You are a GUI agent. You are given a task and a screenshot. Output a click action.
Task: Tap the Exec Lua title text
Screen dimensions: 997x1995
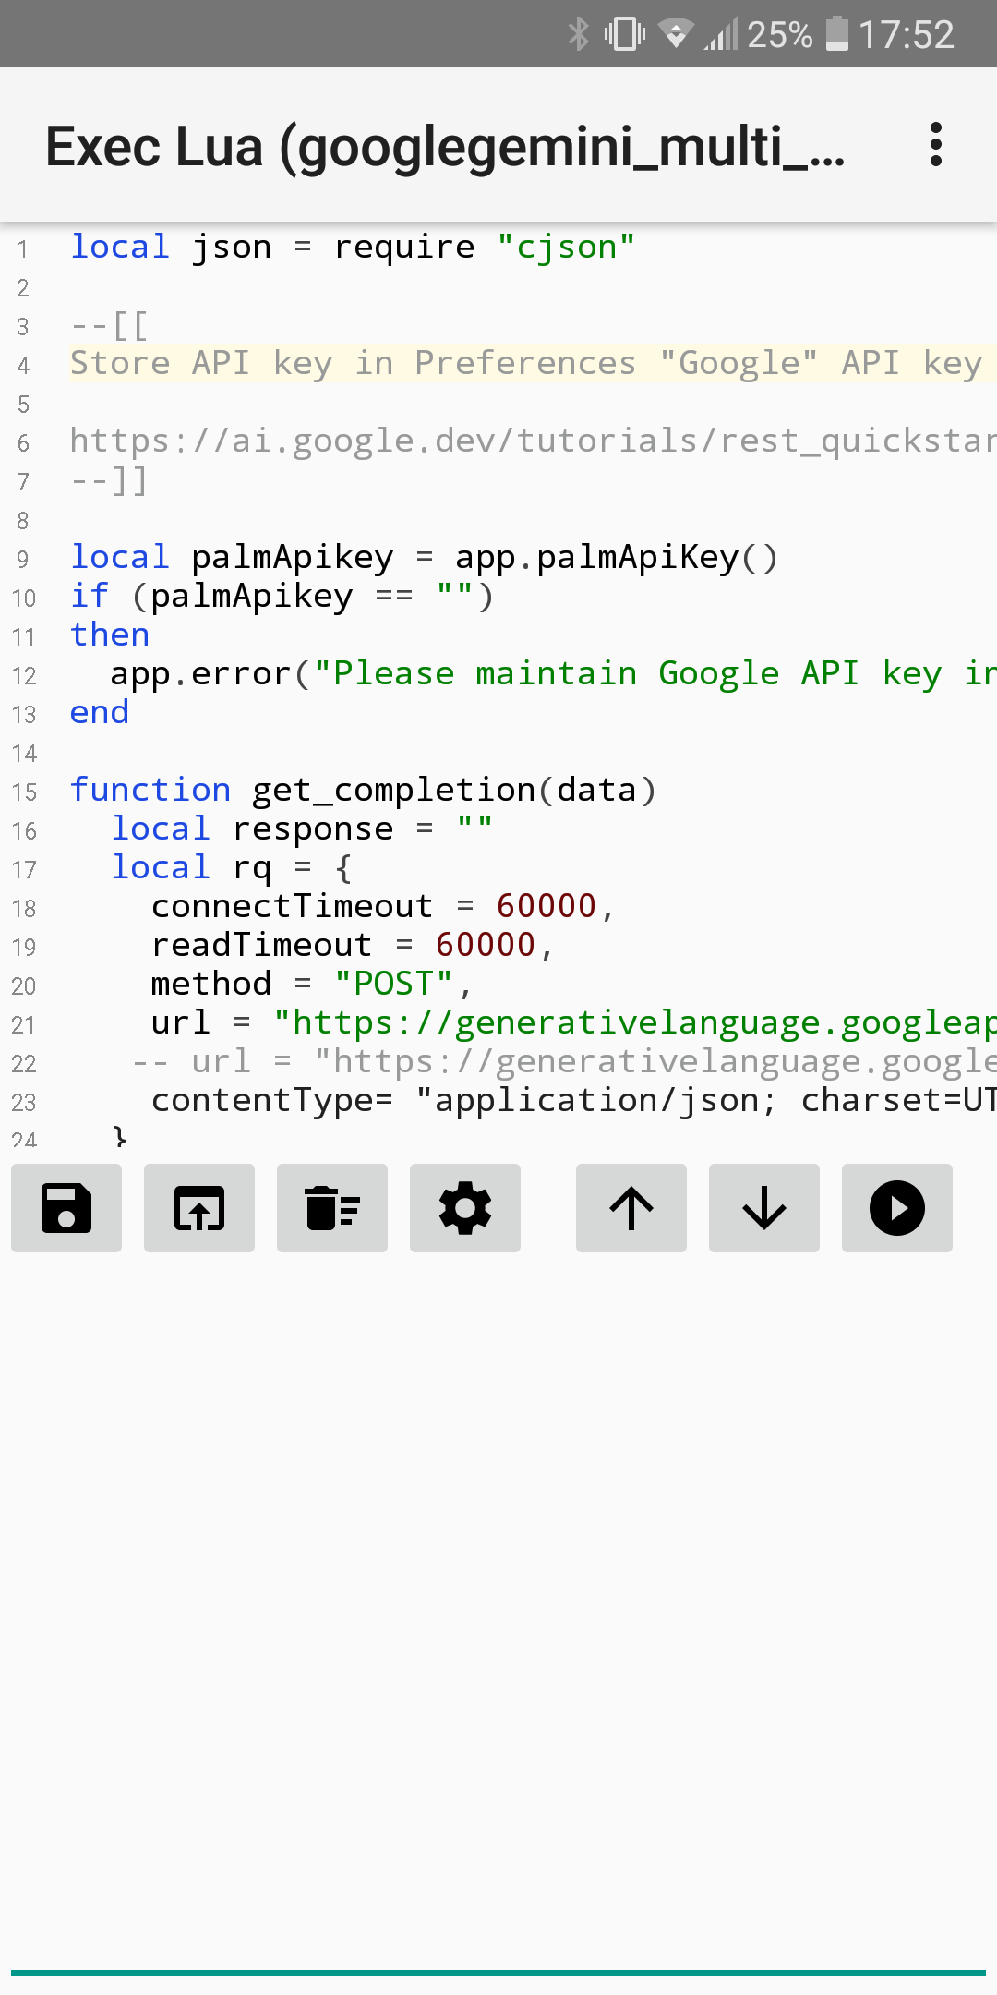pos(445,147)
